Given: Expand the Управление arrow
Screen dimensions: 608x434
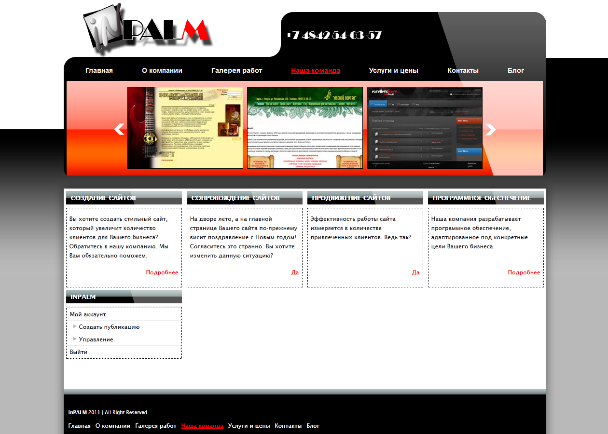Looking at the screenshot, I should point(75,339).
